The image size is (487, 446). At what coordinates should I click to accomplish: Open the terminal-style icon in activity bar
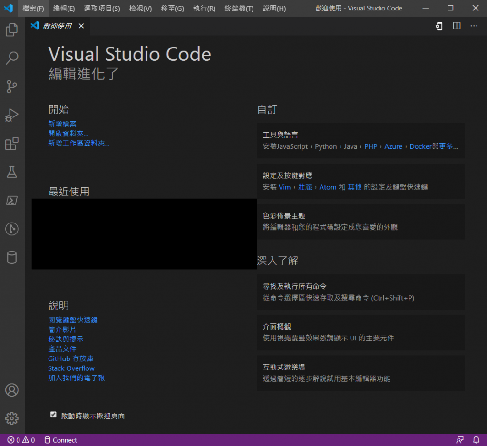click(12, 200)
